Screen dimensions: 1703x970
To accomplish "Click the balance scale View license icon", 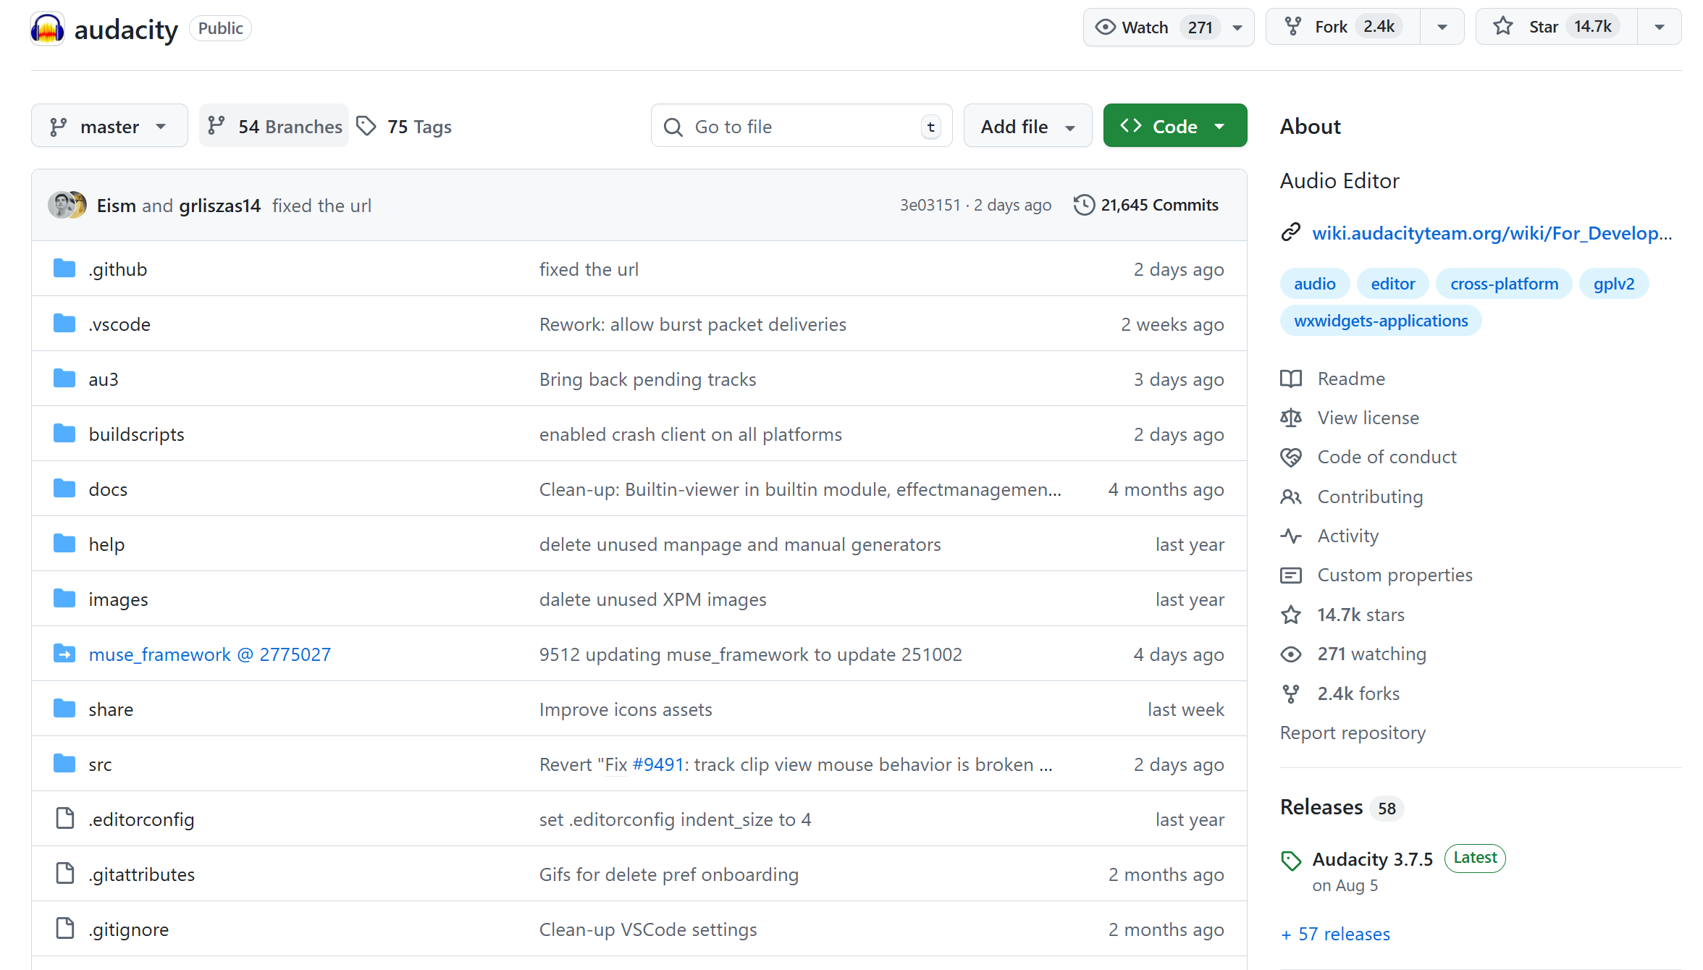I will tap(1290, 418).
